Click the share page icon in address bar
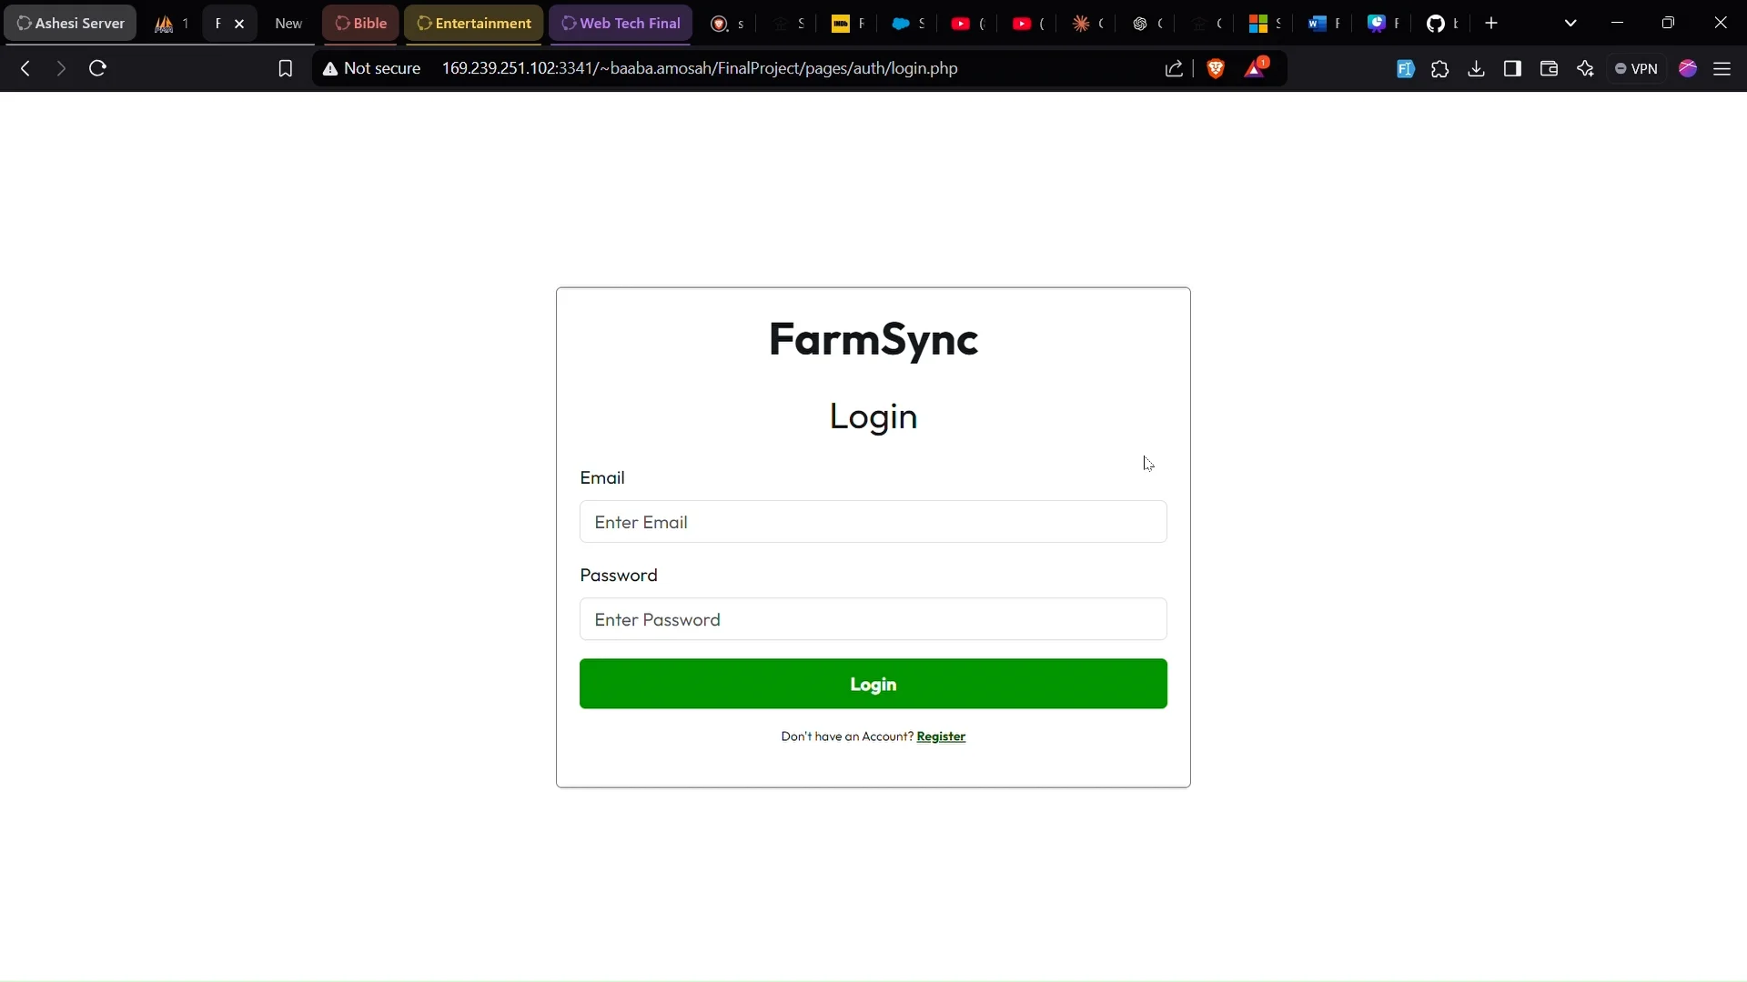Image resolution: width=1747 pixels, height=982 pixels. pos(1174,68)
